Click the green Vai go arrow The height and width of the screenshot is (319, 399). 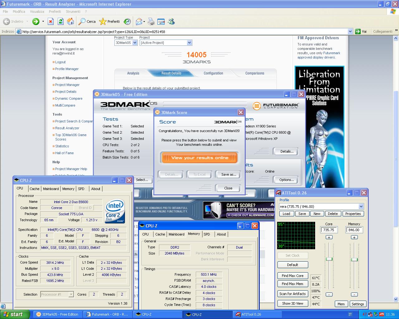pos(358,31)
